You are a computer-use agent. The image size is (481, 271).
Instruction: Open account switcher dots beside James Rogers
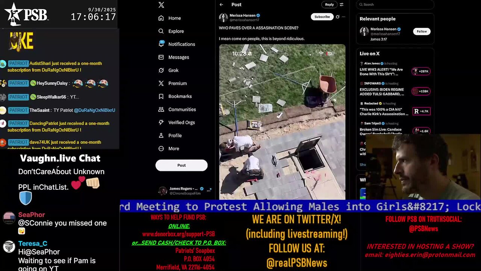[209, 190]
